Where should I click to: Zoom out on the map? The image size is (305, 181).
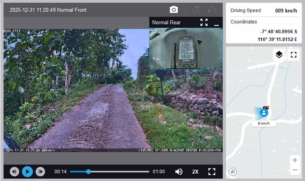[295, 170]
